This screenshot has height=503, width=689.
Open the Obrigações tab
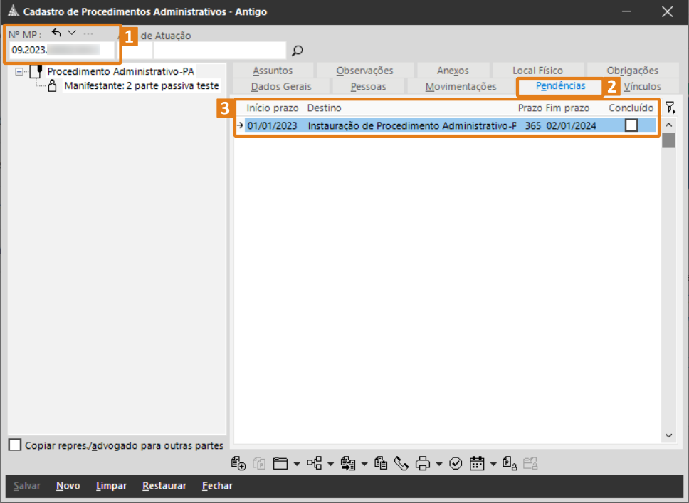pyautogui.click(x=632, y=71)
